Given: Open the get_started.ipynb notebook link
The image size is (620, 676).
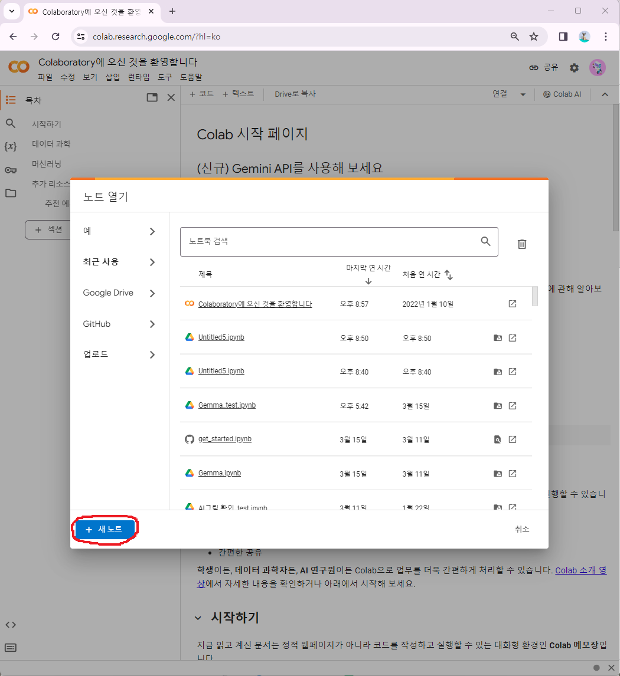Looking at the screenshot, I should 225,439.
